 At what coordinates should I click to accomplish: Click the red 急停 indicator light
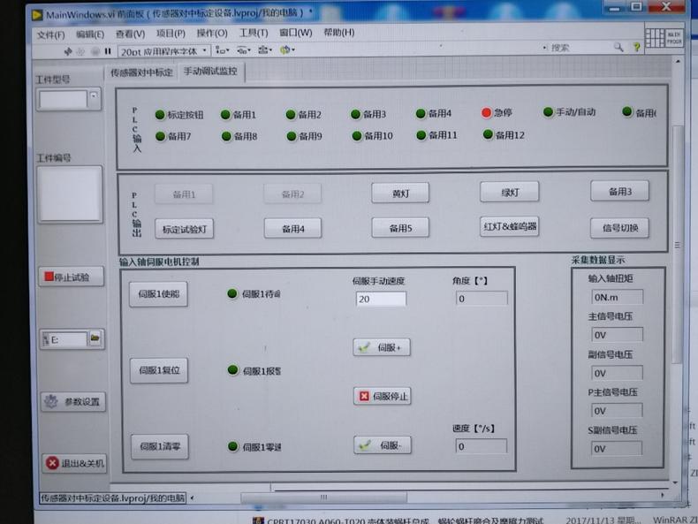[x=486, y=112]
